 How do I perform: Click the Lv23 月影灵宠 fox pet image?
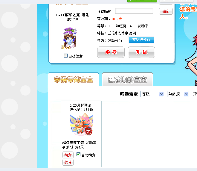[81, 124]
